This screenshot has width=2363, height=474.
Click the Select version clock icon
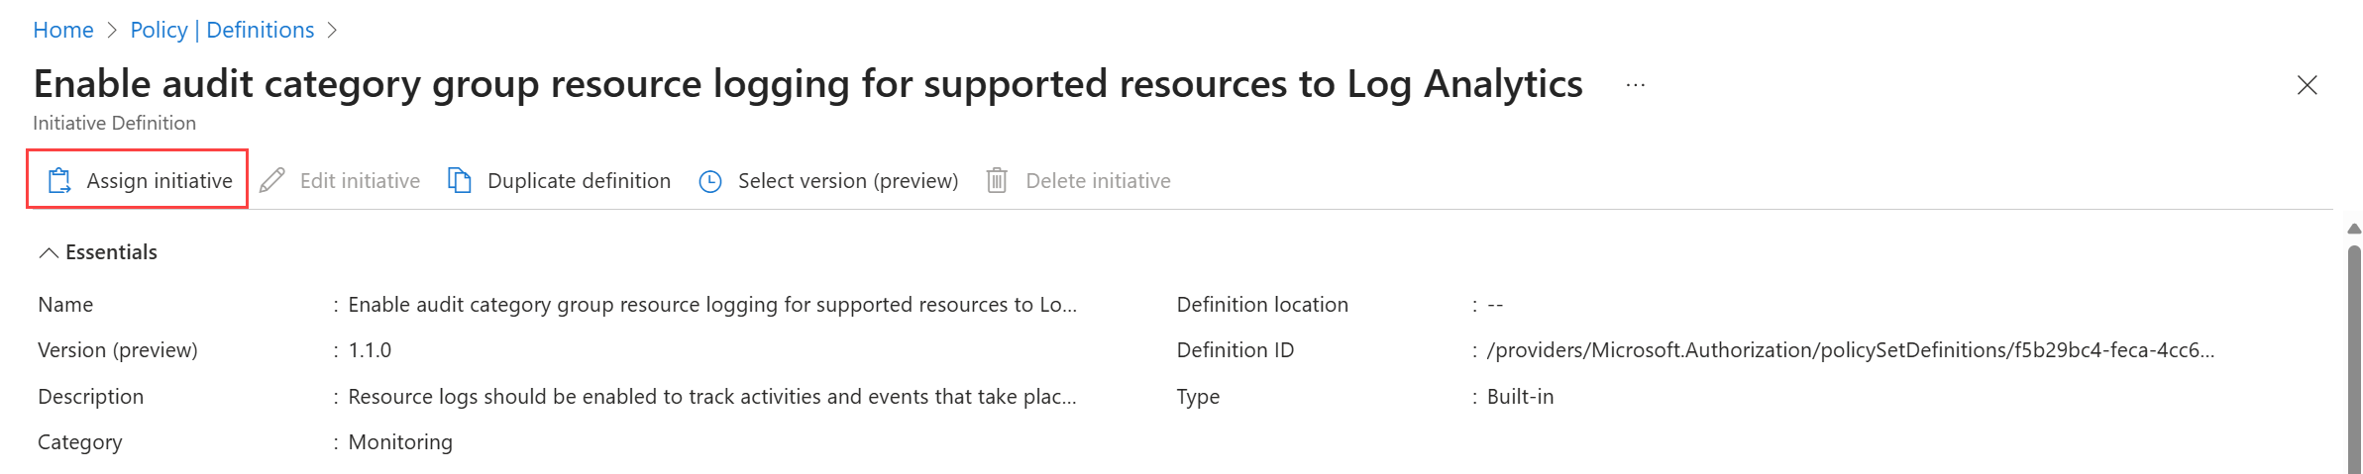[710, 182]
